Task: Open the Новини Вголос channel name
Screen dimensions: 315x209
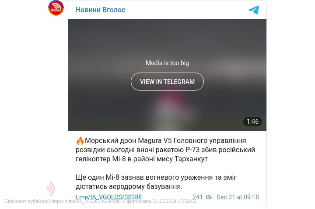Action: [x=101, y=10]
